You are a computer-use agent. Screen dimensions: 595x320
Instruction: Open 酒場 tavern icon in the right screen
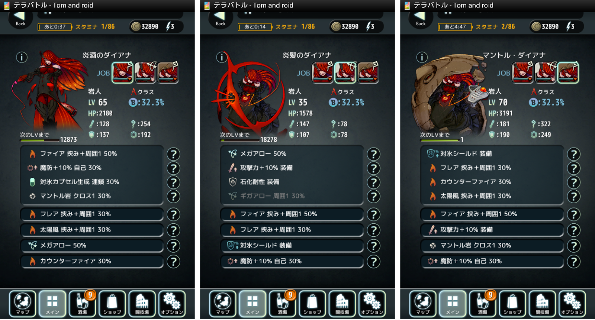tap(483, 304)
